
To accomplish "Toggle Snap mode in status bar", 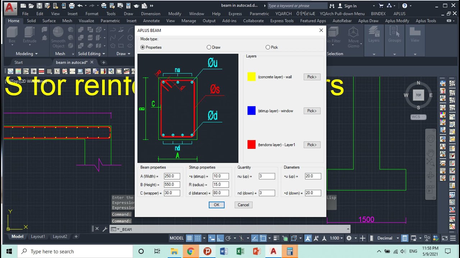I will point(198,238).
